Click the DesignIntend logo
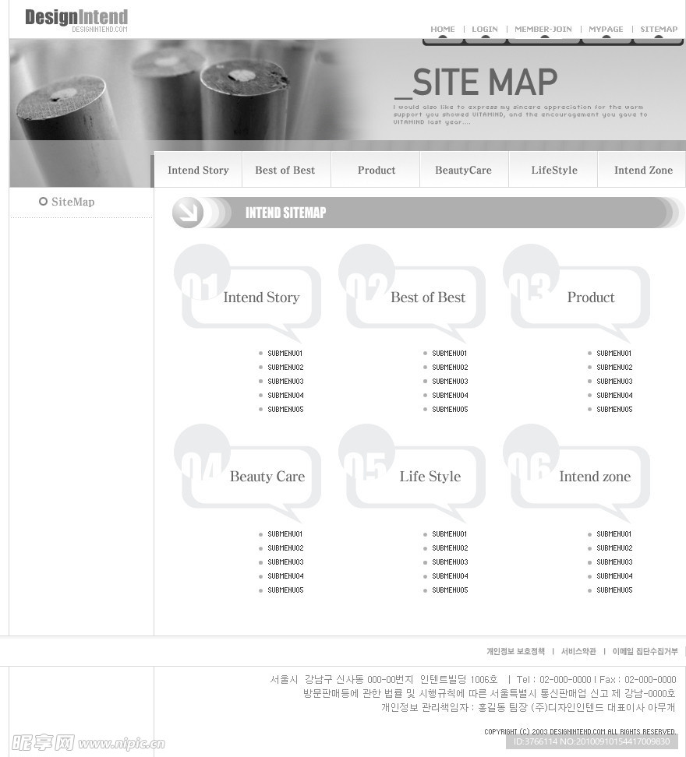The height and width of the screenshot is (757, 686). 76,20
